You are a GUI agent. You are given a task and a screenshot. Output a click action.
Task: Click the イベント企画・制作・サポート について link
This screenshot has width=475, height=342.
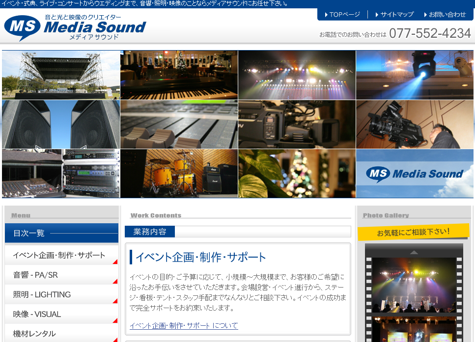(x=183, y=326)
